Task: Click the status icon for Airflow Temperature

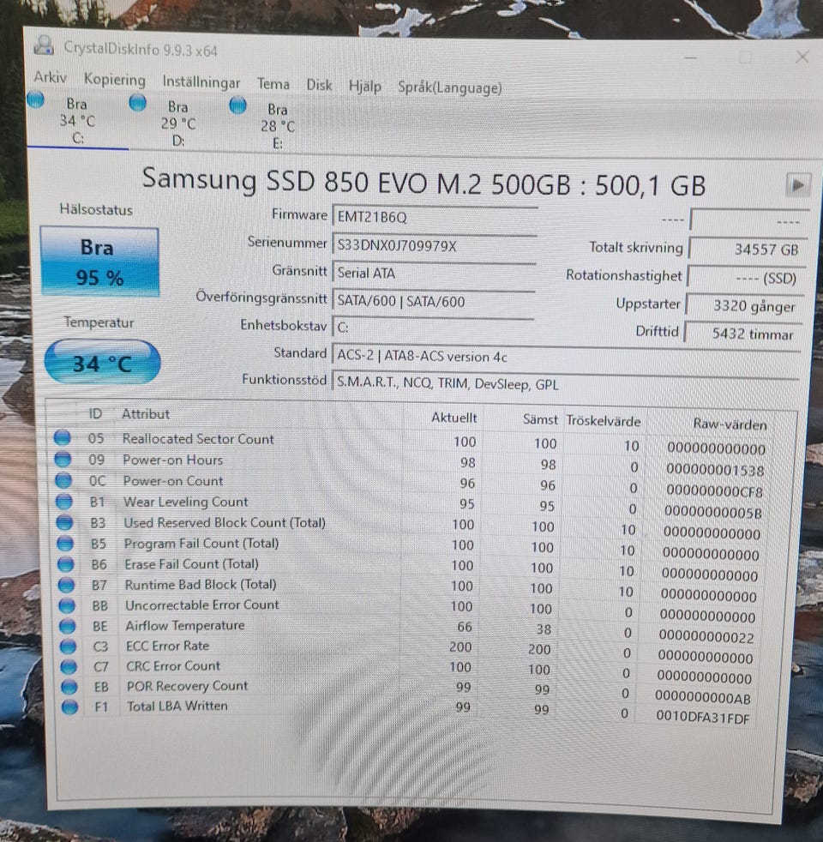Action: click(x=67, y=626)
